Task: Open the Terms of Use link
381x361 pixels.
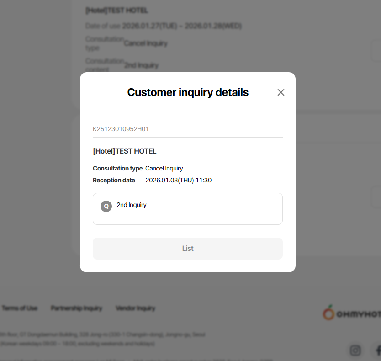Action: tap(20, 308)
